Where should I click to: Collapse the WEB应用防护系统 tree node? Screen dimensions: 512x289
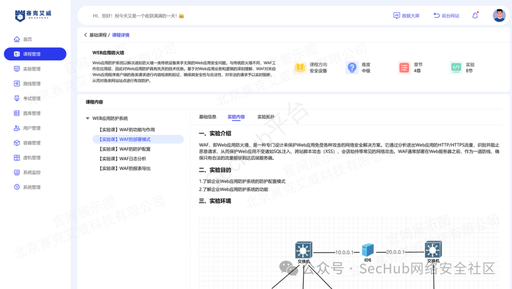click(88, 118)
